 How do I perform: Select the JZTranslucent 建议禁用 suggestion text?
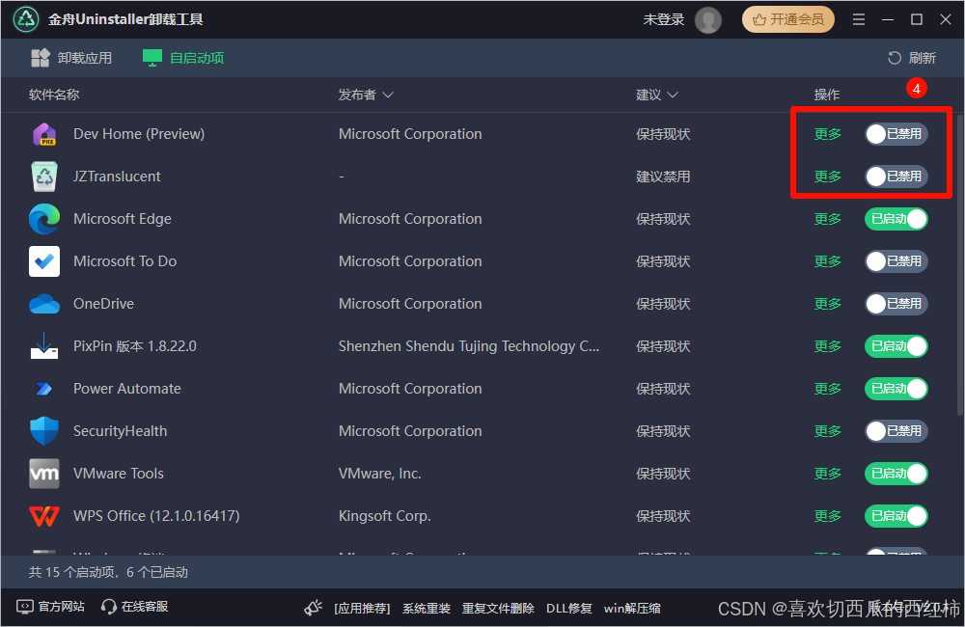tap(663, 177)
